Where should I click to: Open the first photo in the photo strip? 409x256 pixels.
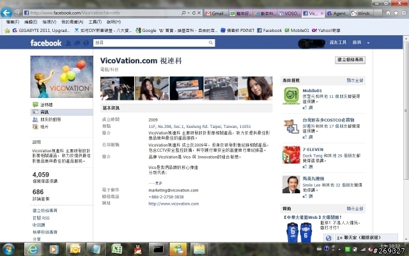(117, 88)
